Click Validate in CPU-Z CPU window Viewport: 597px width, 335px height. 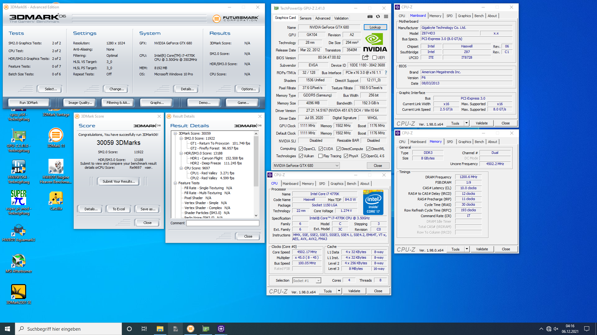pyautogui.click(x=354, y=291)
